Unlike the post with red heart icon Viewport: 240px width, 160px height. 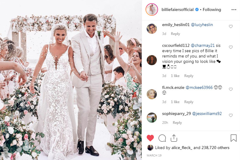[x=150, y=138]
